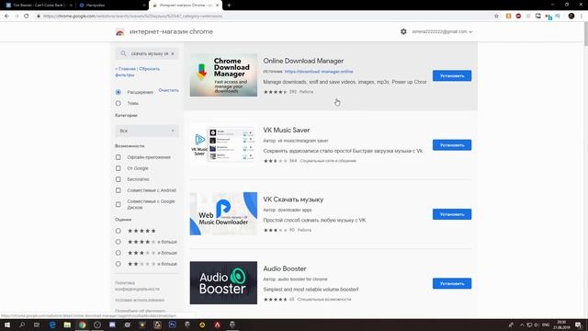The height and width of the screenshot is (331, 588).
Task: Go back with the browser back arrow
Action: point(6,17)
